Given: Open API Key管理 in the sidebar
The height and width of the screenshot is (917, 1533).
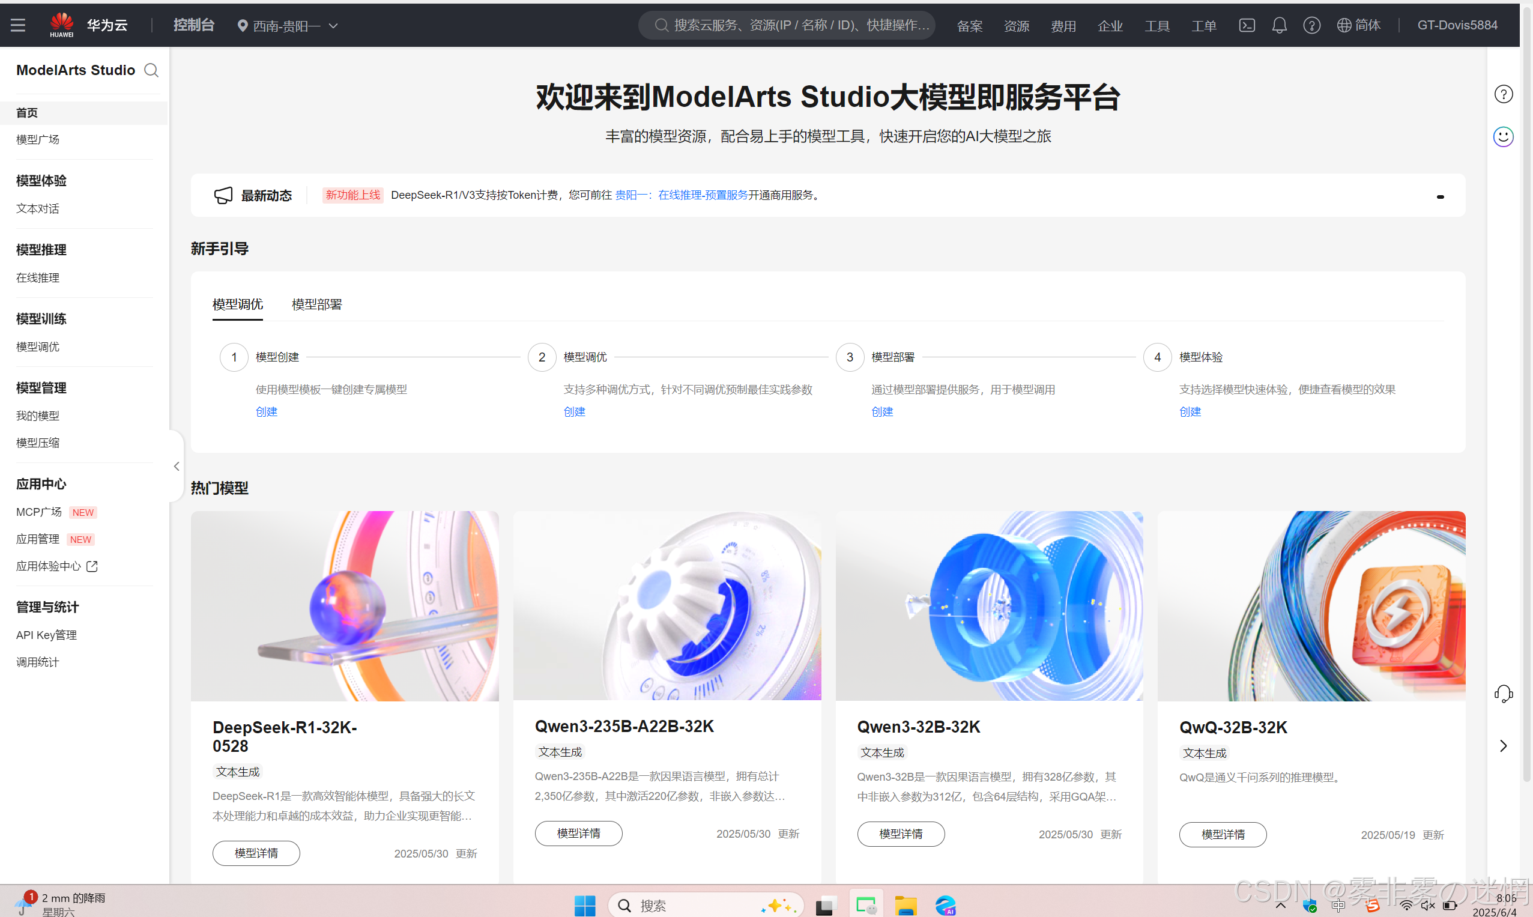Looking at the screenshot, I should [46, 635].
